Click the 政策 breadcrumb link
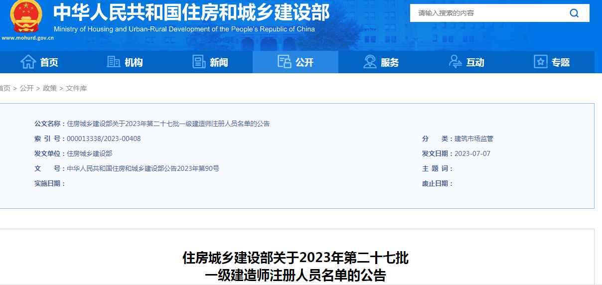This screenshot has width=602, height=285. 50,88
